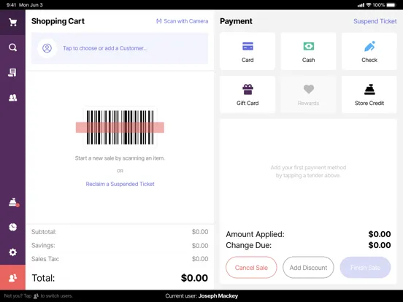Open the cash register sidebar icon
Image resolution: width=403 pixels, height=302 pixels.
point(13,202)
